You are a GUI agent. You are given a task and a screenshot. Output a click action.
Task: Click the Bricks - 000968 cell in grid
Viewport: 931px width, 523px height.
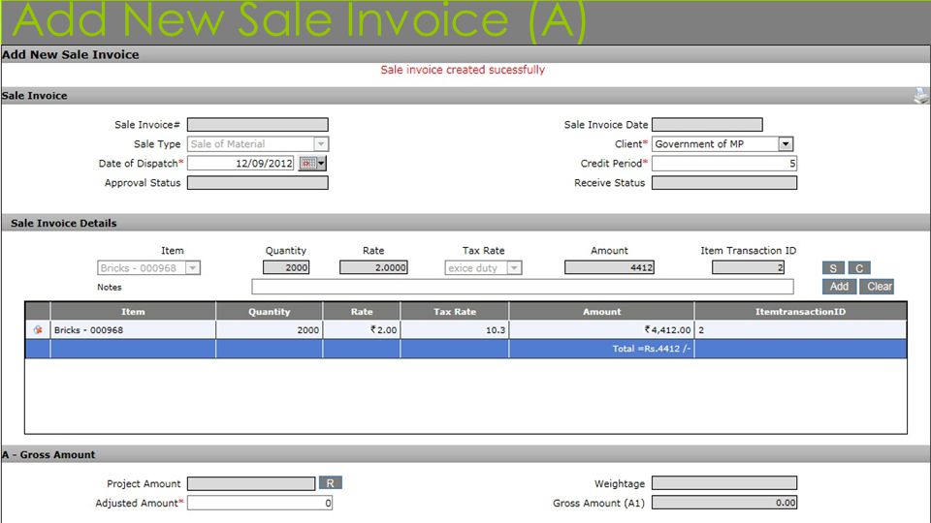(133, 329)
